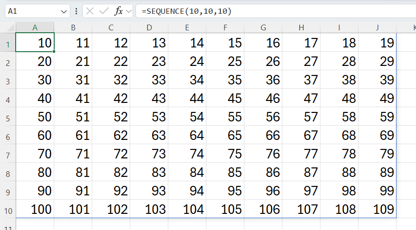This screenshot has width=416, height=230.
Task: Select the cell containing 47
Action: (x=301, y=98)
